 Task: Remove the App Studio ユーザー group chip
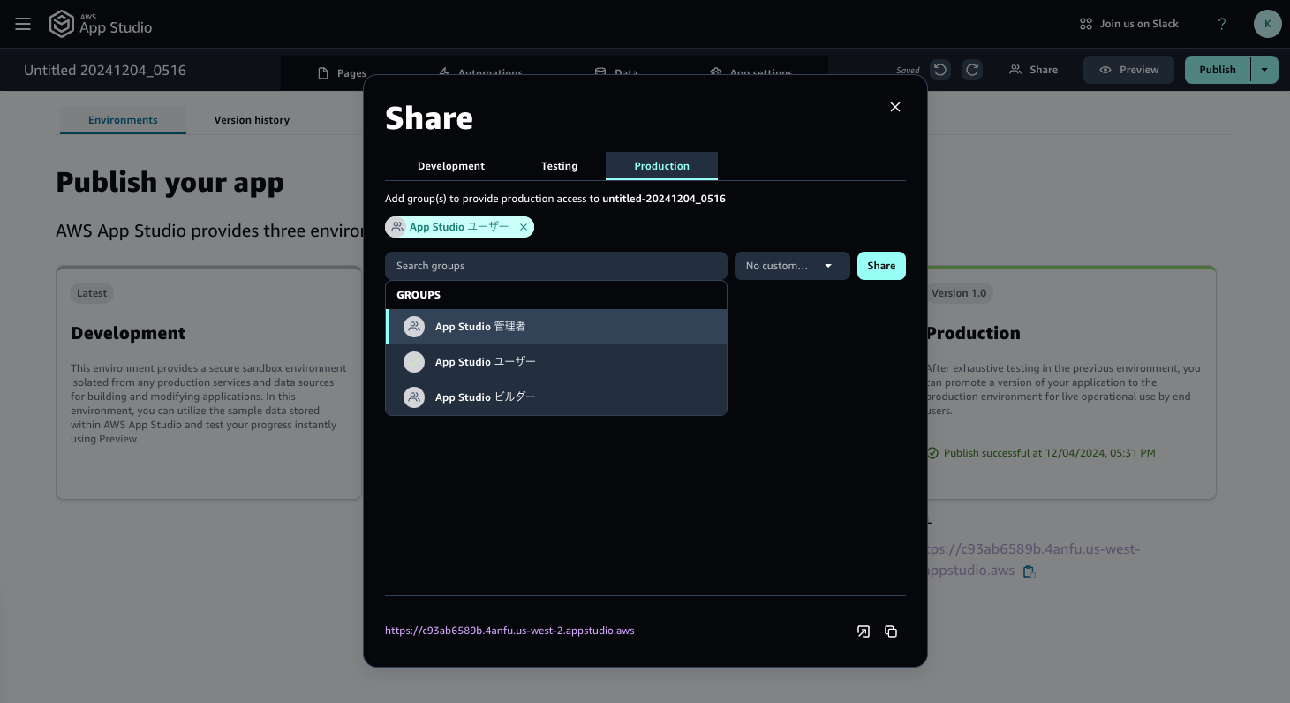tap(523, 227)
